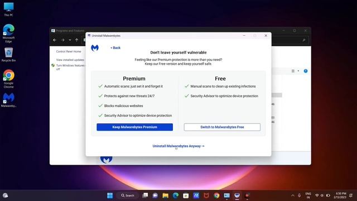Click View installed updates link
Viewport: 357px width, 201px height.
click(x=70, y=60)
